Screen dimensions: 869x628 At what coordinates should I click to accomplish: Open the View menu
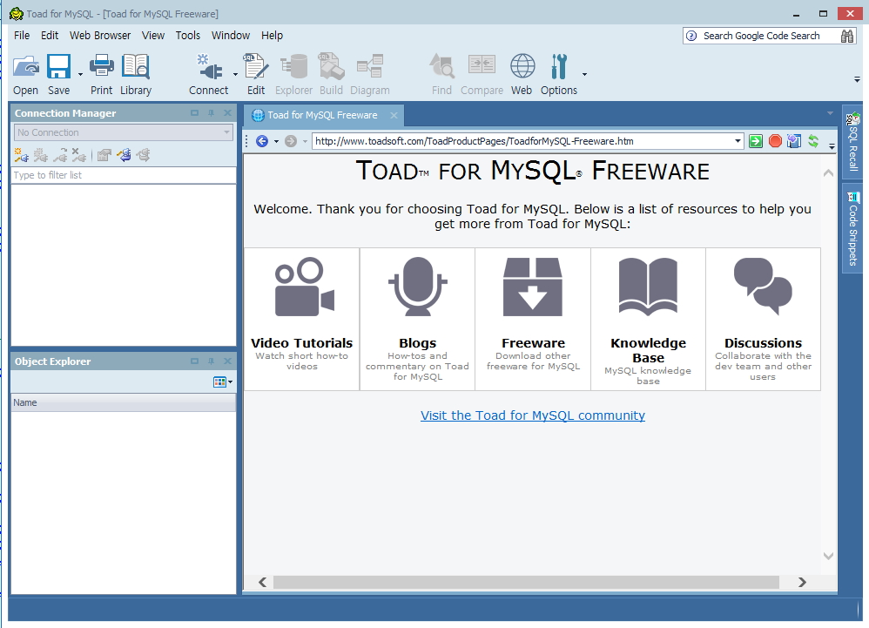[153, 36]
